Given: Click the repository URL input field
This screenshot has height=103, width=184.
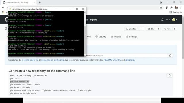Looking at the screenshot, I should (x=126, y=56).
